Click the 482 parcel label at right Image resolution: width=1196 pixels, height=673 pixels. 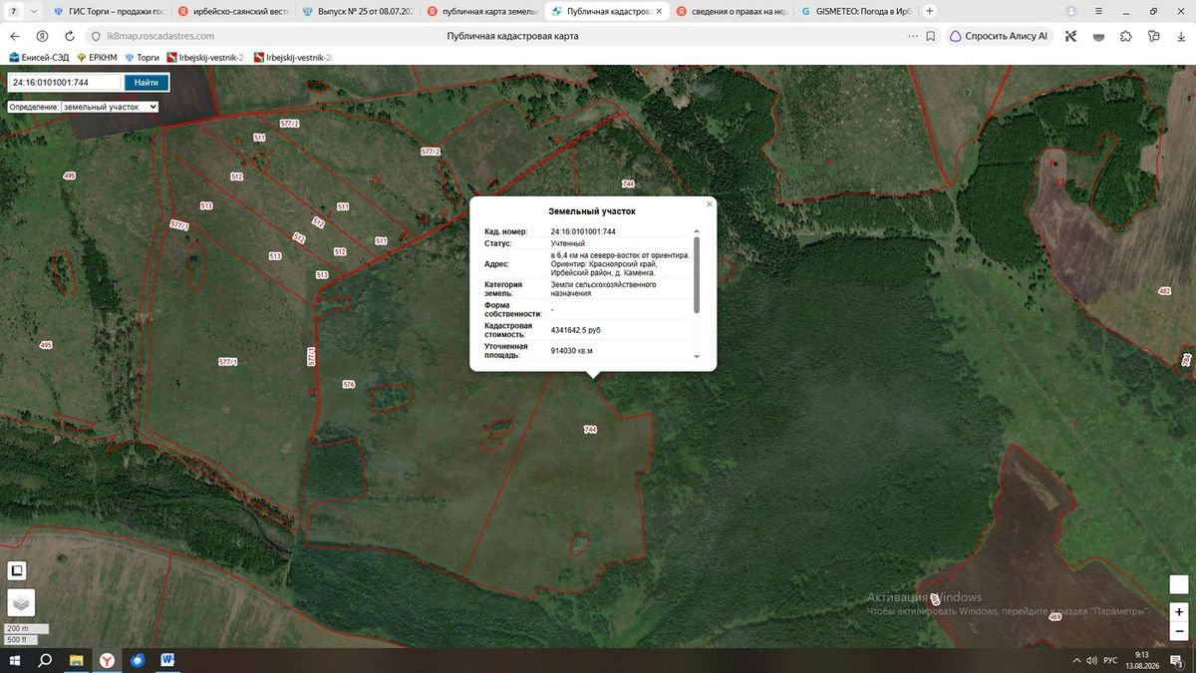(x=1164, y=291)
